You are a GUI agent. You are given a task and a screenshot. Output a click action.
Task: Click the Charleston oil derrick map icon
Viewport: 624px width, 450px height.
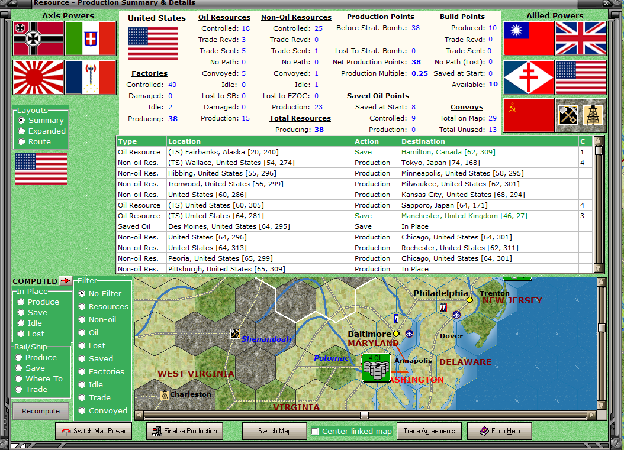(165, 395)
